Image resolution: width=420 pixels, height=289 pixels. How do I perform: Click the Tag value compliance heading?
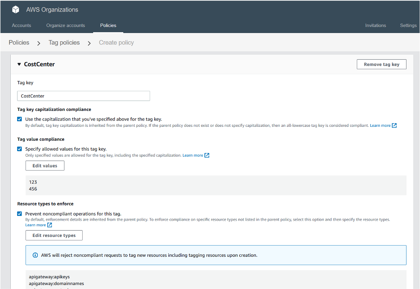(41, 139)
